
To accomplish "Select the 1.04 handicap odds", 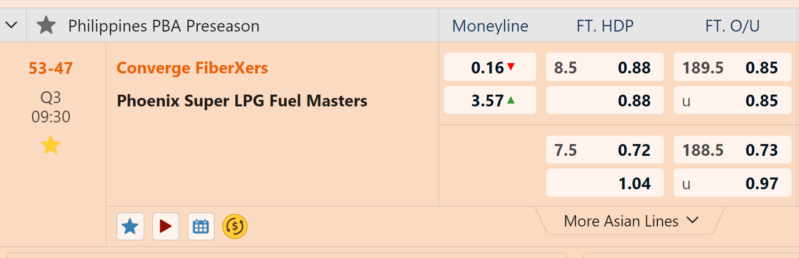I will tap(605, 183).
